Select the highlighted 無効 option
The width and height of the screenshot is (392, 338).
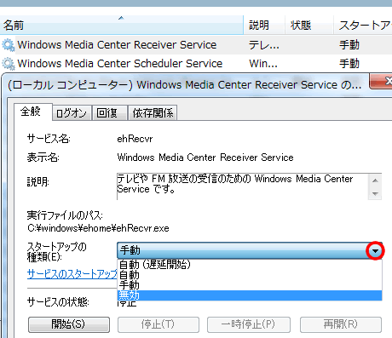point(250,295)
